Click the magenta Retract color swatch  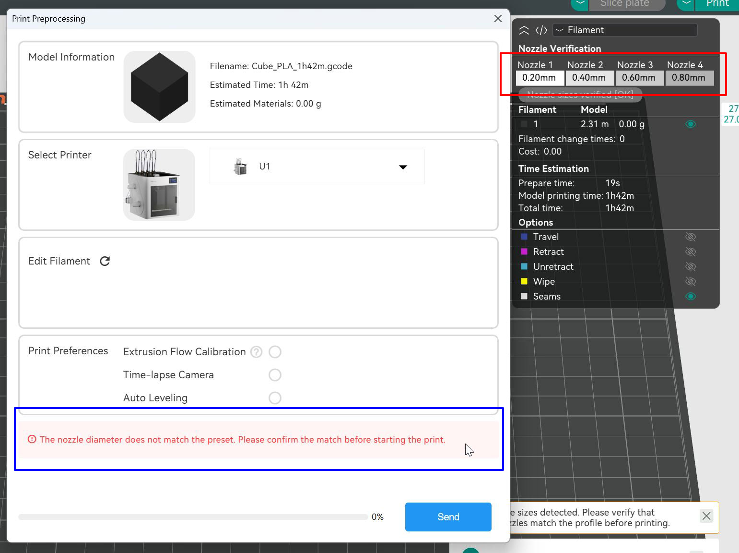tap(524, 252)
